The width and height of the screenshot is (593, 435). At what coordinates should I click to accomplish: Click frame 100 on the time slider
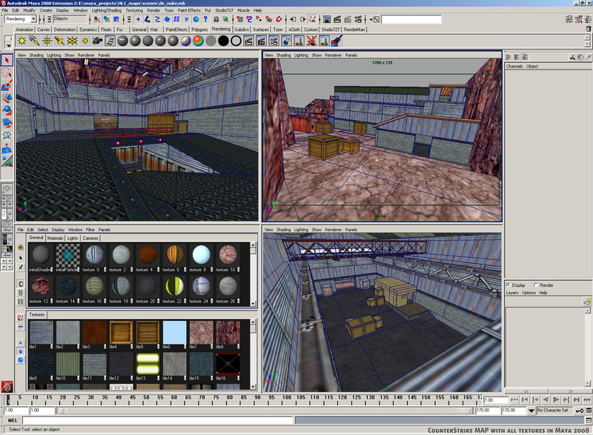pyautogui.click(x=287, y=400)
